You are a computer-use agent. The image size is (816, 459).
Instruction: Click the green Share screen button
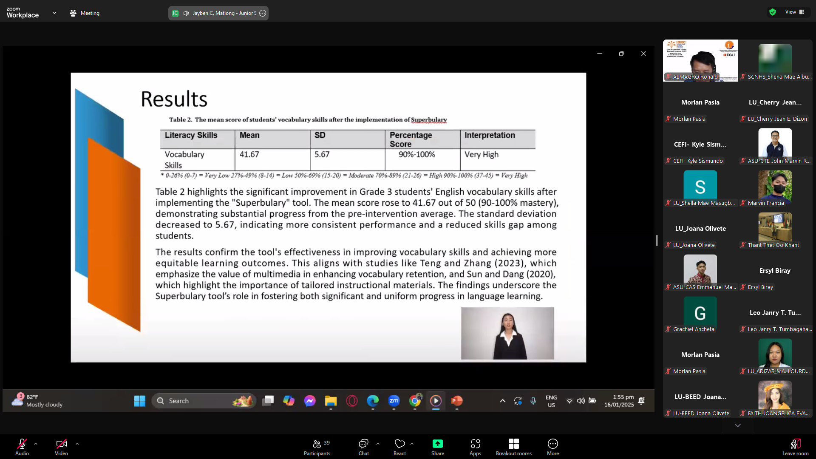click(x=437, y=444)
